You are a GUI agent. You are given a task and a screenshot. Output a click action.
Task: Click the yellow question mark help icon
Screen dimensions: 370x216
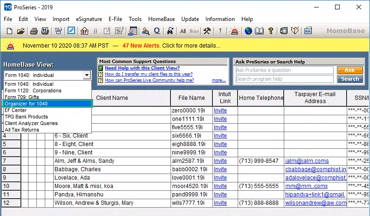tap(271, 31)
